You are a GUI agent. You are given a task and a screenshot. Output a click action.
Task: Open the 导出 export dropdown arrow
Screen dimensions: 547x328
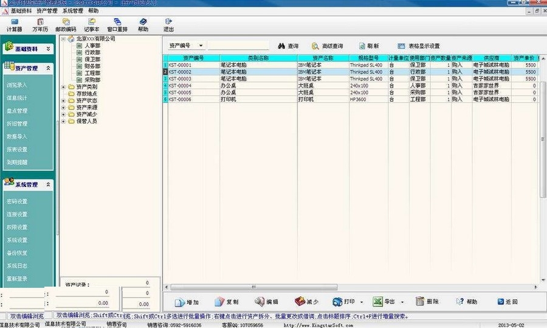click(x=402, y=302)
